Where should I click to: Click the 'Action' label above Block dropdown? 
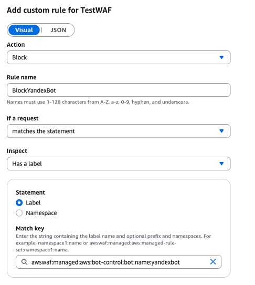[16, 45]
